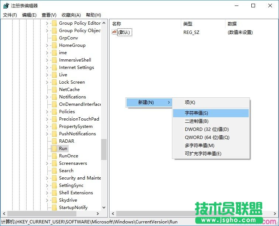Image resolution: width=279 pixels, height=226 pixels.
Task: Click the Policies folder icon
Action: [x=54, y=112]
